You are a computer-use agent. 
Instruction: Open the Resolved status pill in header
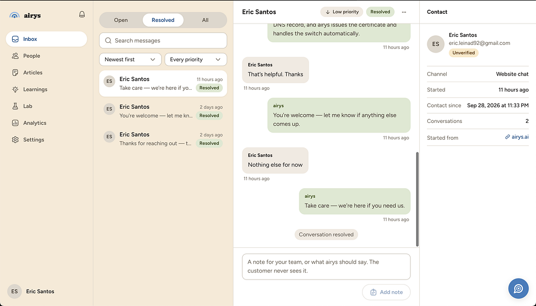[x=380, y=12]
